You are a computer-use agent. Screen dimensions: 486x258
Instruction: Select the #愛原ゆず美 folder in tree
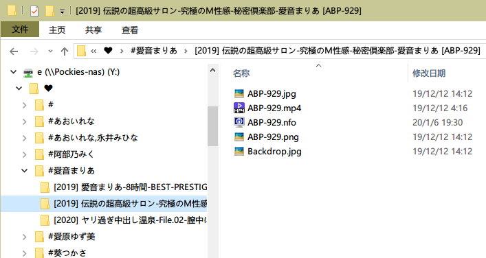[x=71, y=237]
